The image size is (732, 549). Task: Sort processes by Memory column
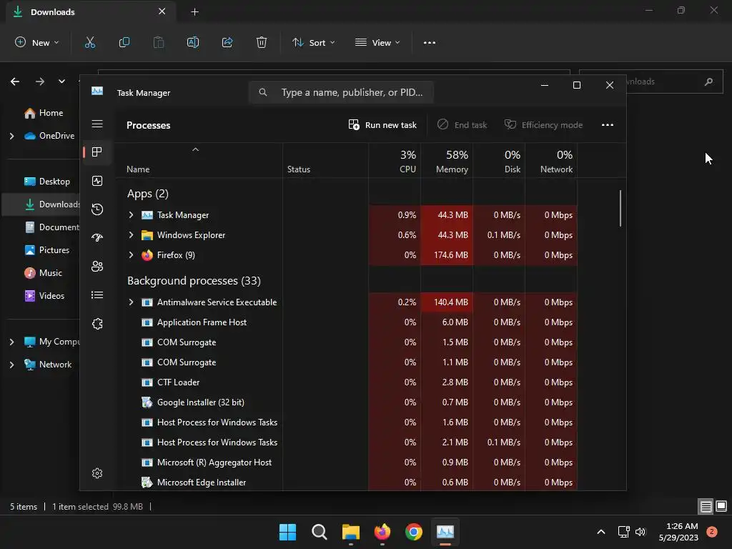(x=447, y=161)
